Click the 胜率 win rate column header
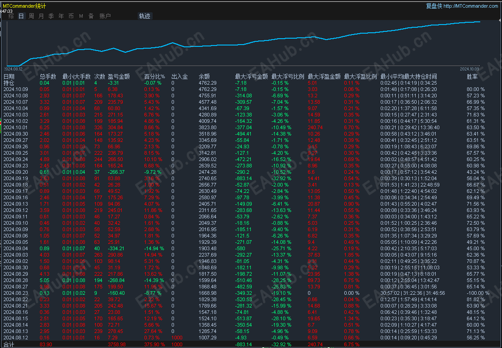 point(472,77)
